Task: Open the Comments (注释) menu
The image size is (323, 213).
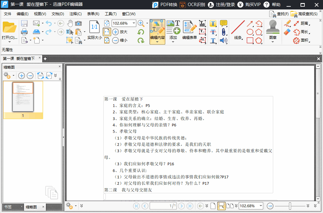Action: [75, 14]
